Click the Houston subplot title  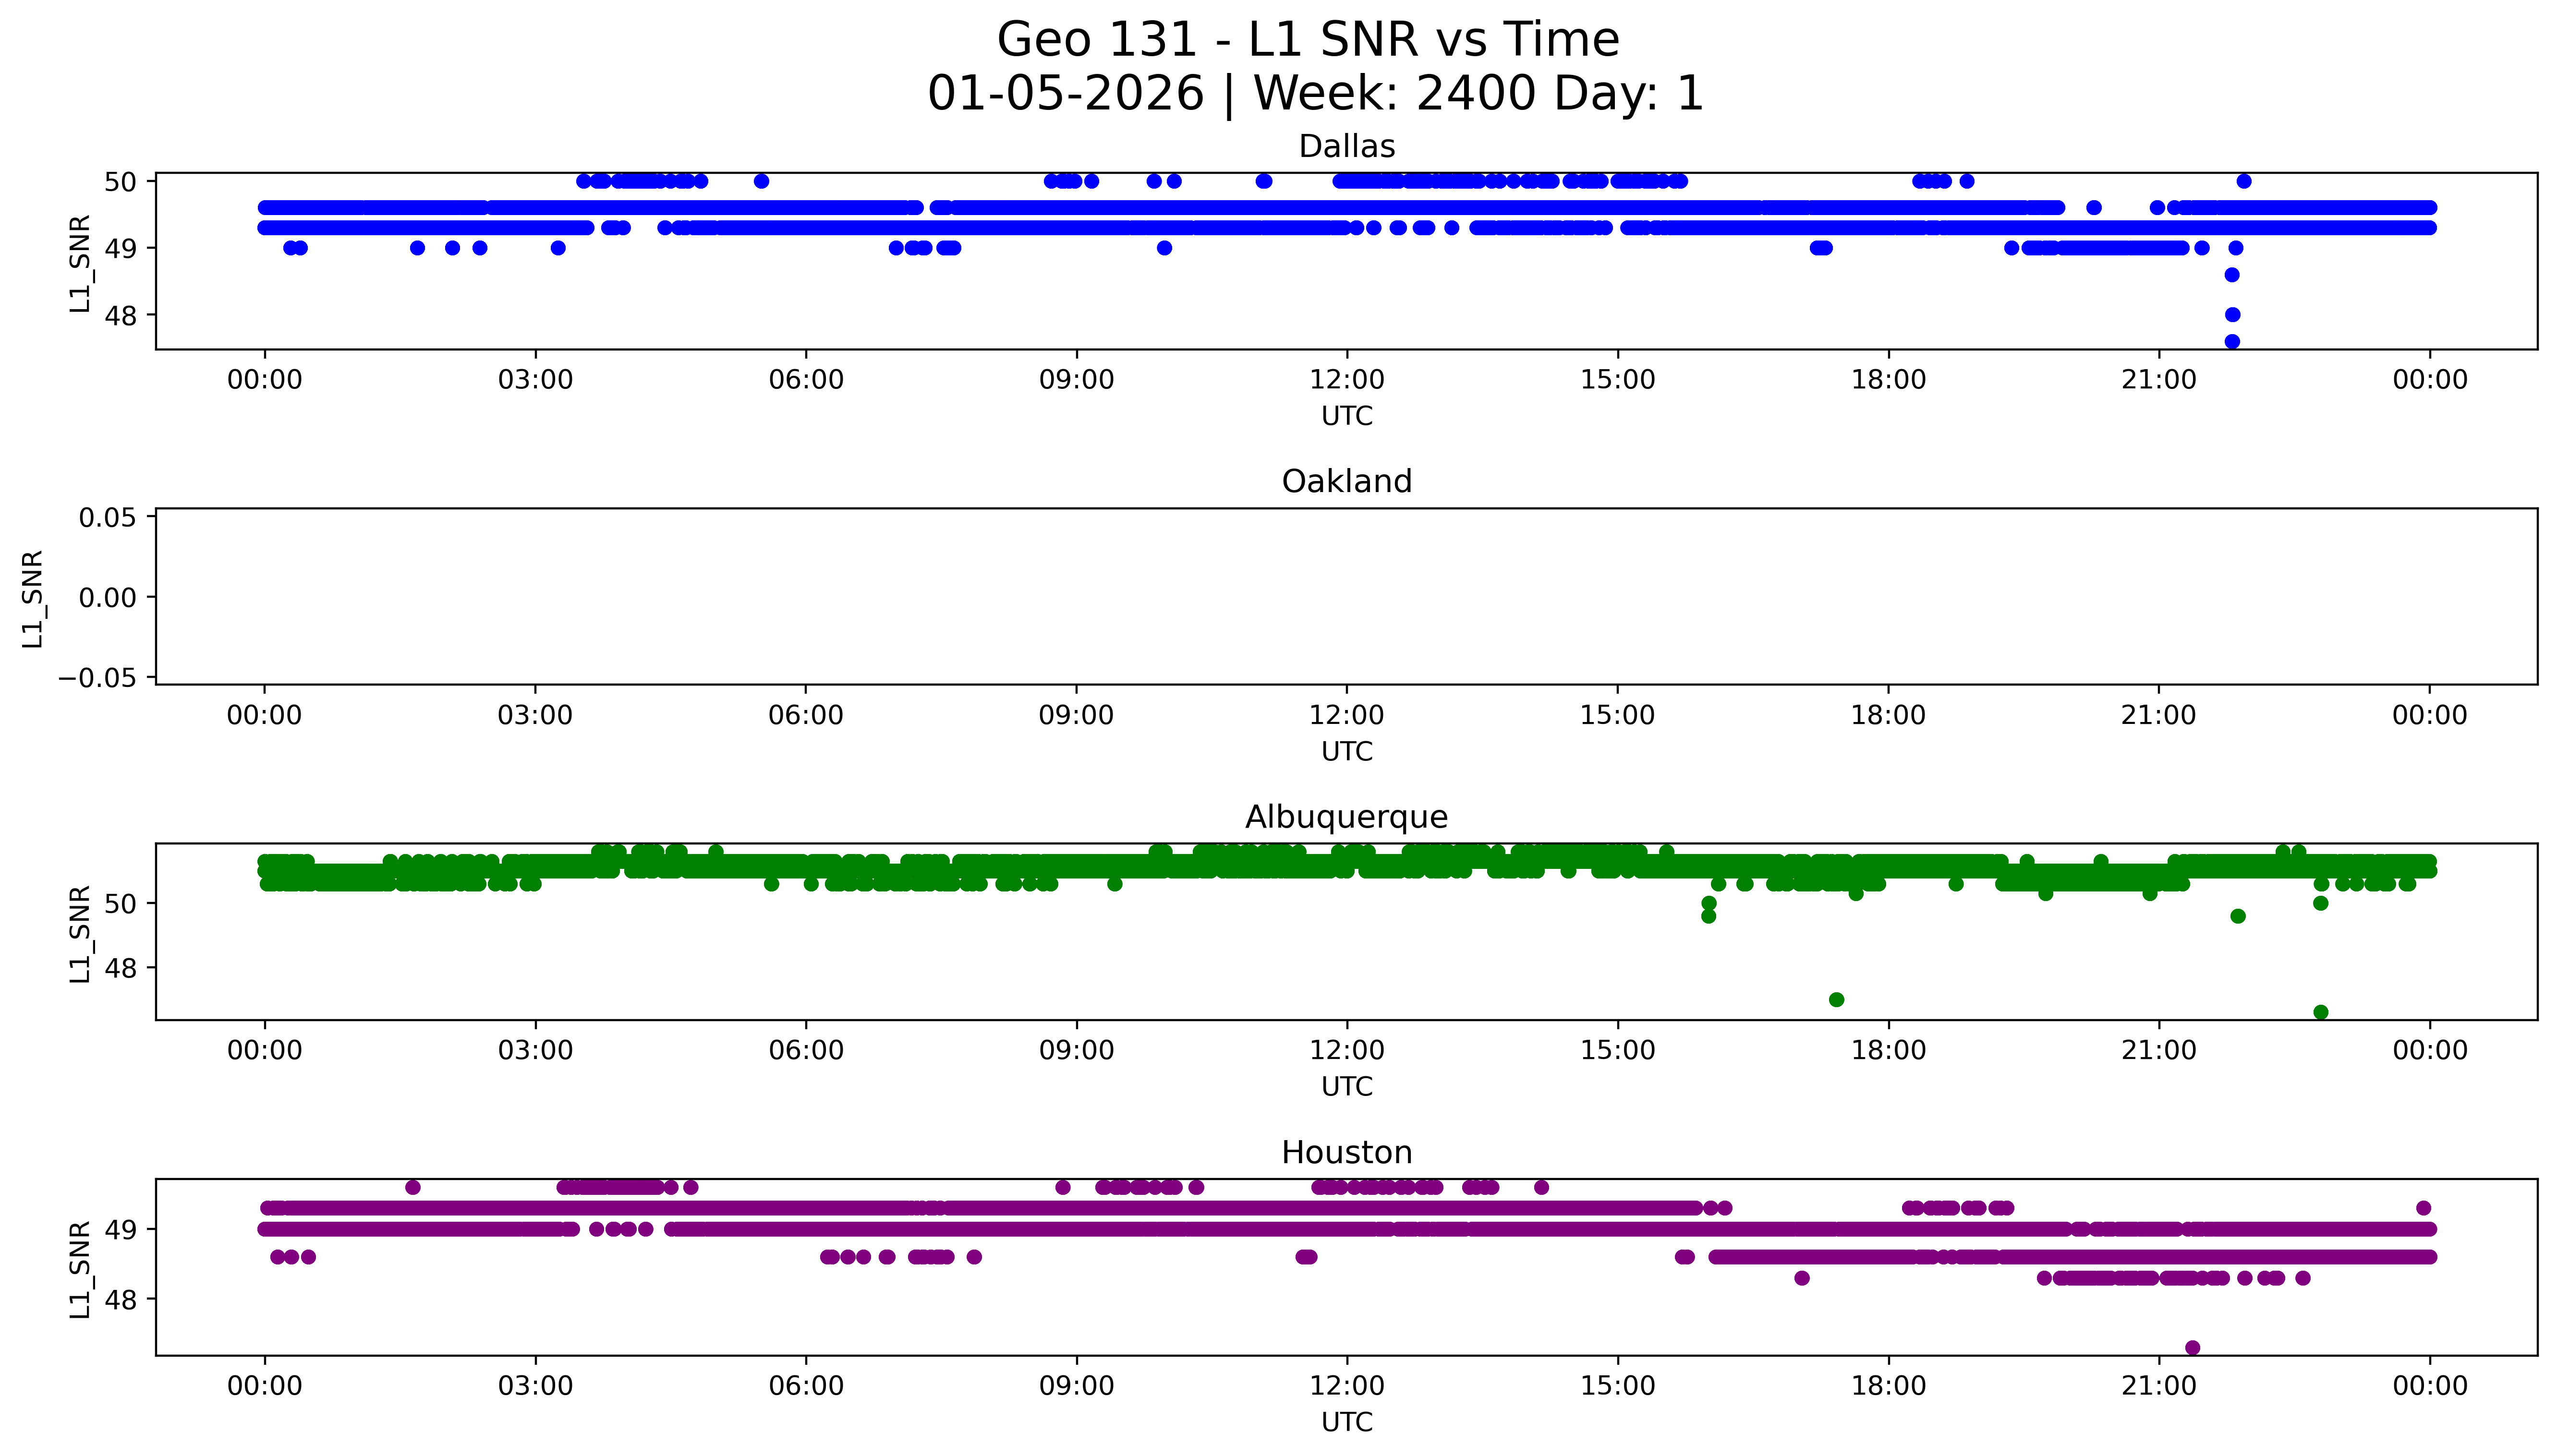pos(1346,1153)
